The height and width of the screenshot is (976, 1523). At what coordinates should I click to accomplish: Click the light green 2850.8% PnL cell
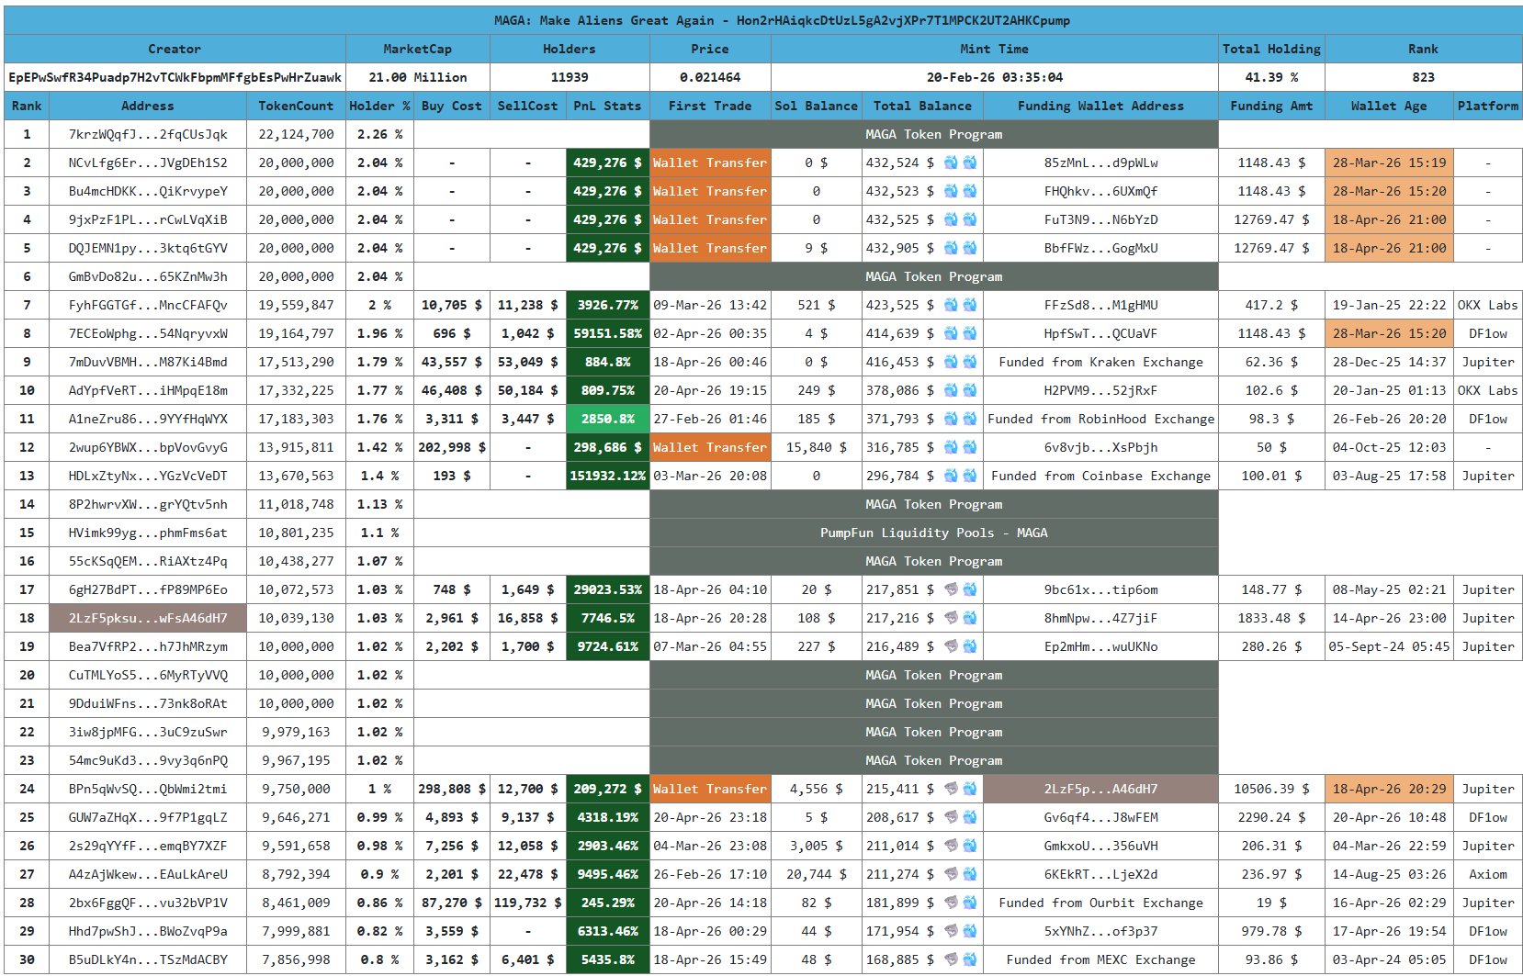coord(607,419)
